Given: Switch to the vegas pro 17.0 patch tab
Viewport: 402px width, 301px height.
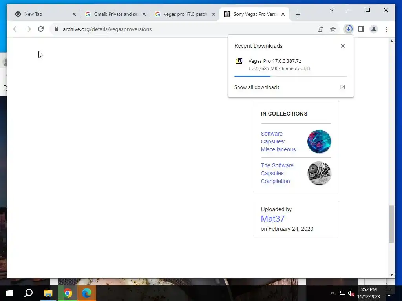Looking at the screenshot, I should click(185, 14).
